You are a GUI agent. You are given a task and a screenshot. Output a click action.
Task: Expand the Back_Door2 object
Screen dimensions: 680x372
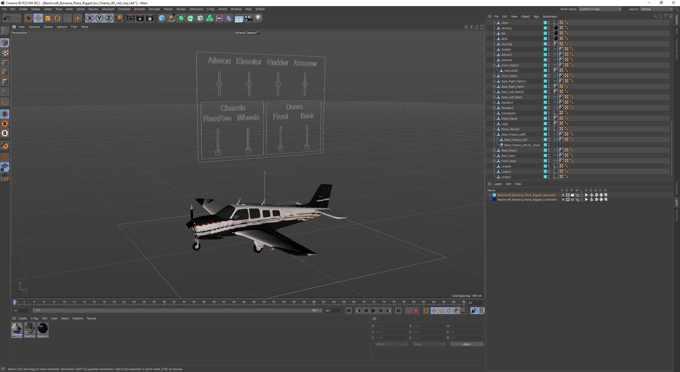(x=494, y=150)
